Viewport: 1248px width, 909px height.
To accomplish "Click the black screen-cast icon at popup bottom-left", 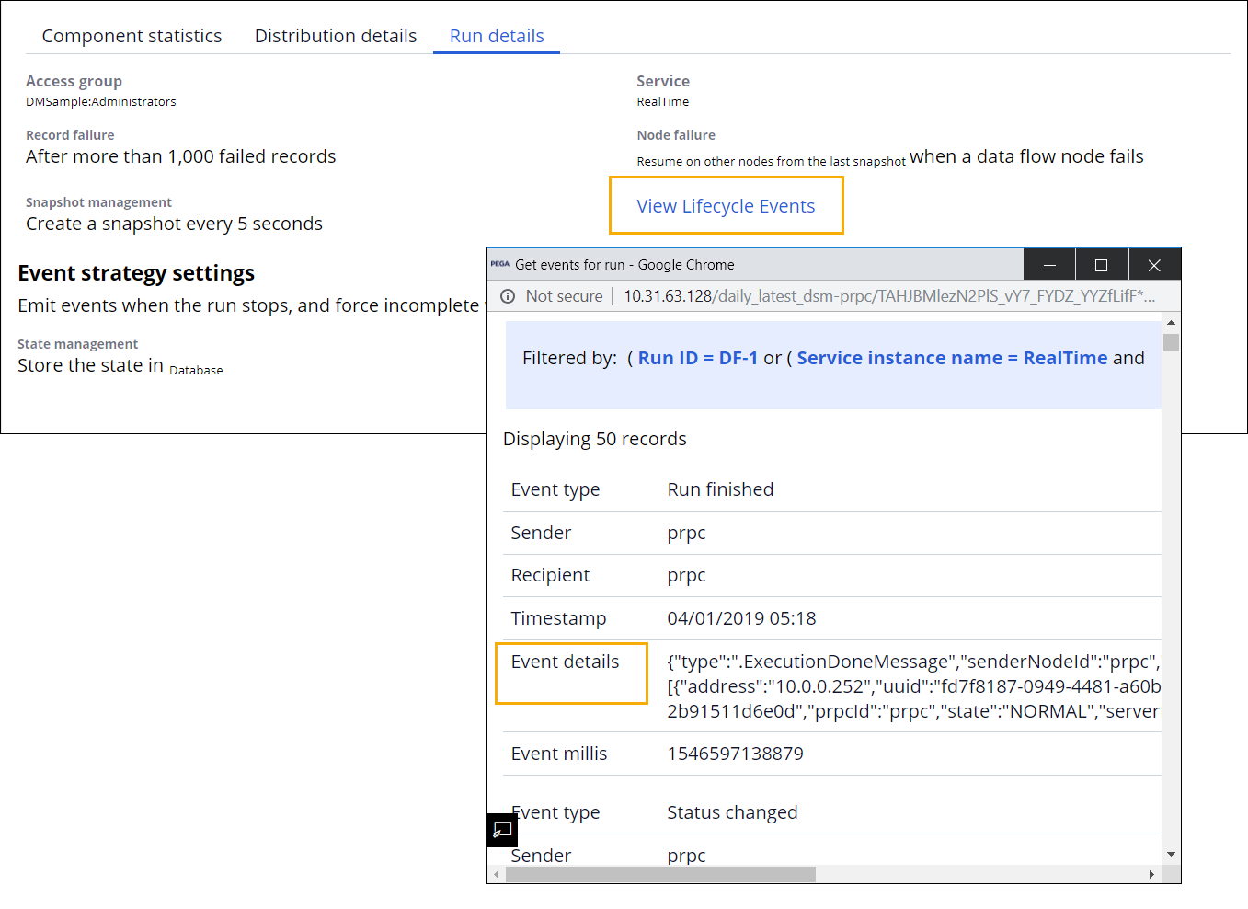I will [x=502, y=830].
